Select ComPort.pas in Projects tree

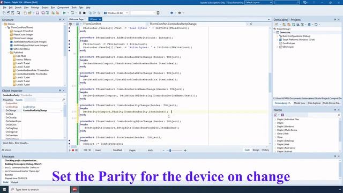pos(288,43)
